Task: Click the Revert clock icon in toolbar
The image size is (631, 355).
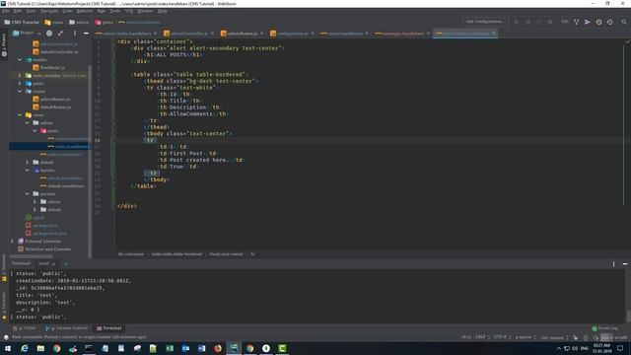Action: pyautogui.click(x=610, y=22)
